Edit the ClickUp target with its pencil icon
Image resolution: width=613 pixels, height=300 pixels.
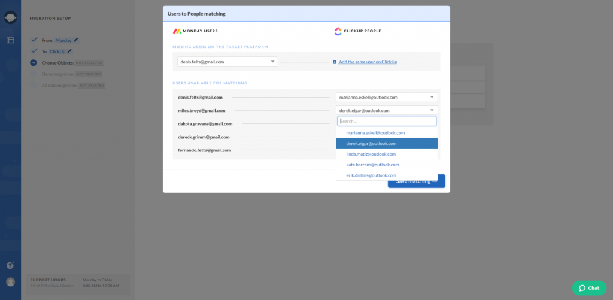(x=69, y=51)
